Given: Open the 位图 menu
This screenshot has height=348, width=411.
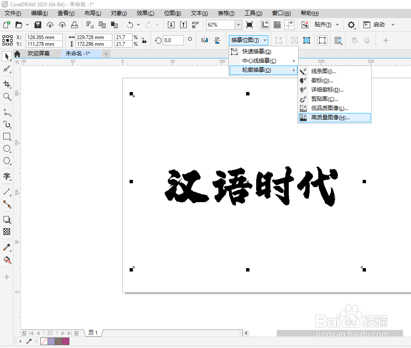Looking at the screenshot, I should [x=172, y=13].
